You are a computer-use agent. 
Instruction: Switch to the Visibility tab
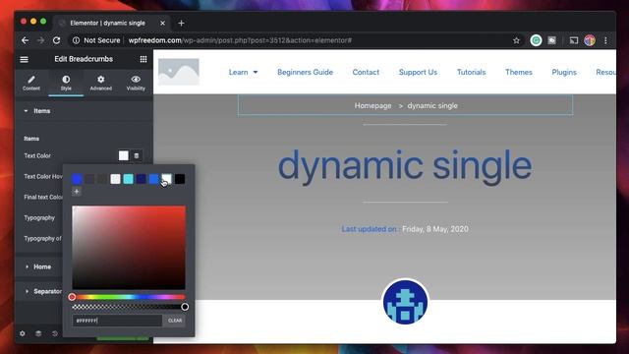136,83
